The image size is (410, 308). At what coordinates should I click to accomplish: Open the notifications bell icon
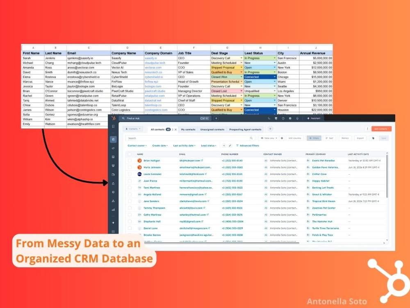[297, 118]
